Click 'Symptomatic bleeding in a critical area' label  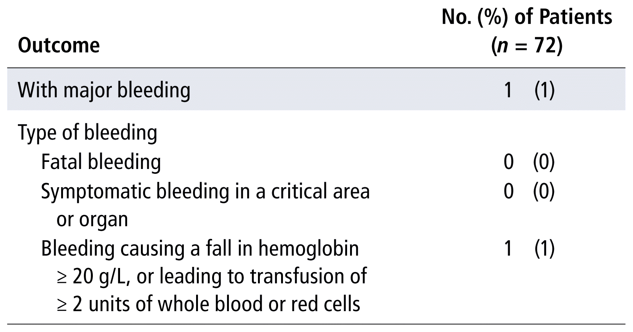coord(205,191)
